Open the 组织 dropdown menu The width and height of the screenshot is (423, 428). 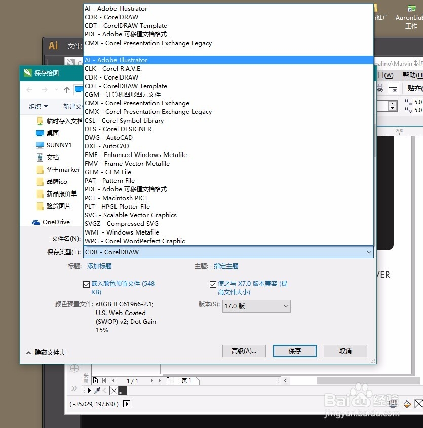38,106
